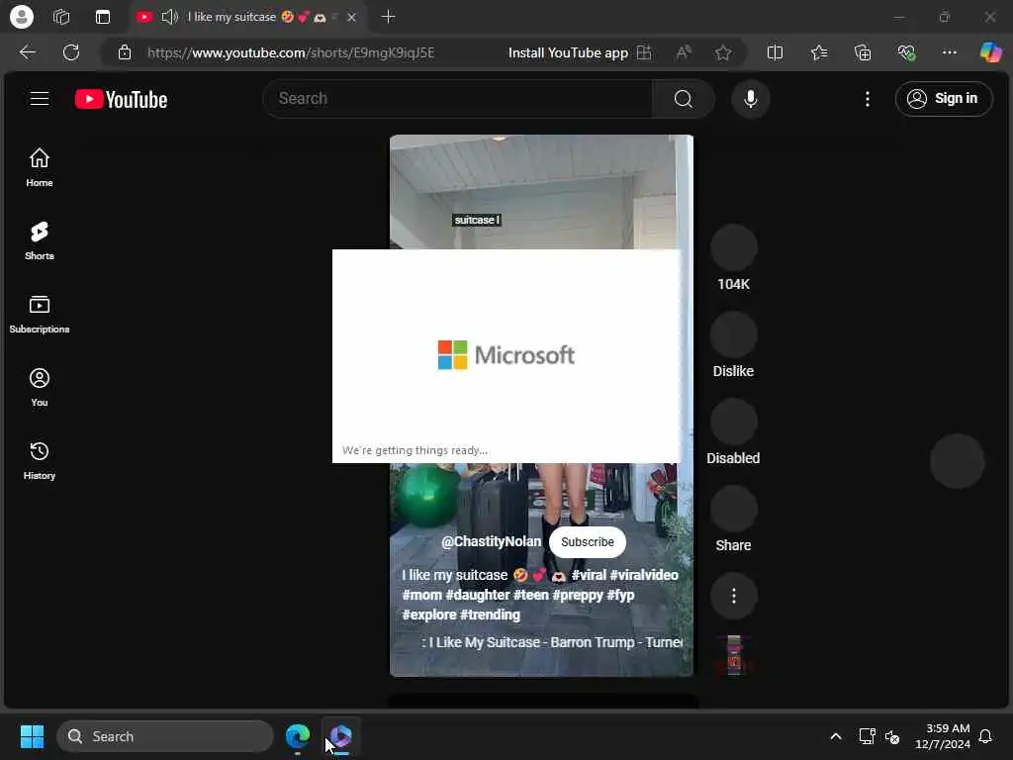
Task: Click the taskbar Search box
Action: [x=165, y=736]
